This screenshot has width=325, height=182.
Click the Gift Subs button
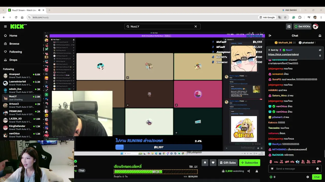(x=228, y=163)
